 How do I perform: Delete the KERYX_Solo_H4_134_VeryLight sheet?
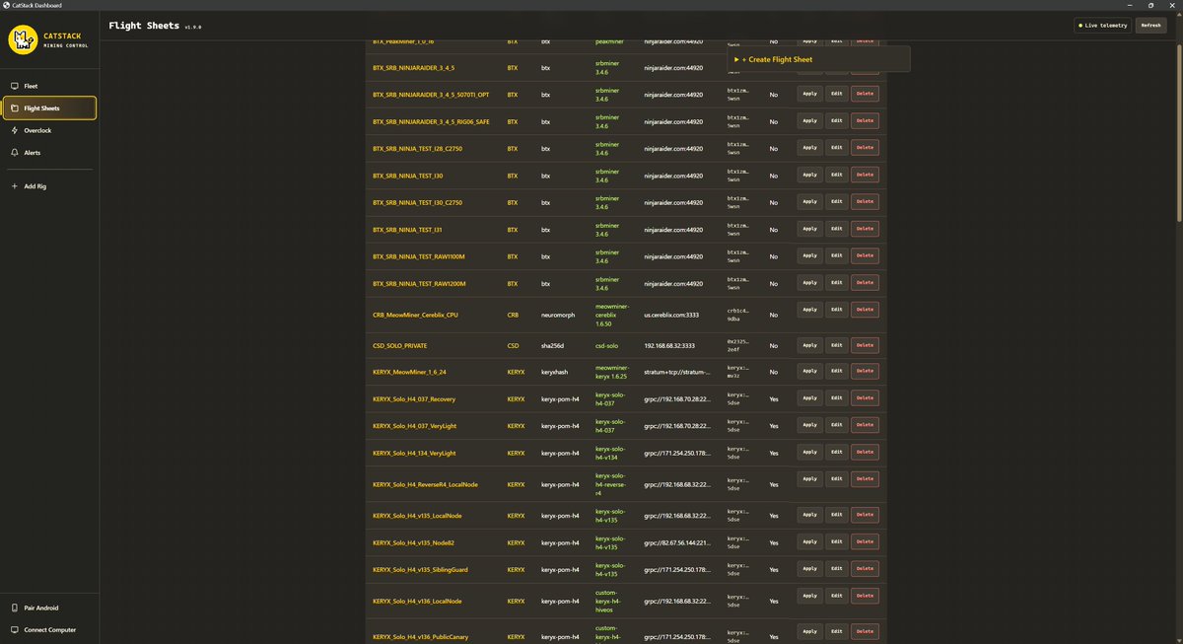[x=865, y=452]
